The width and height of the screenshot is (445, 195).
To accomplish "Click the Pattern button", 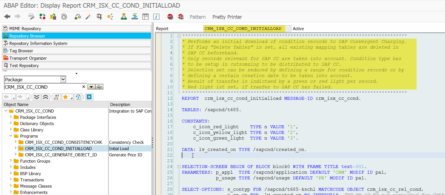I will 197,17.
